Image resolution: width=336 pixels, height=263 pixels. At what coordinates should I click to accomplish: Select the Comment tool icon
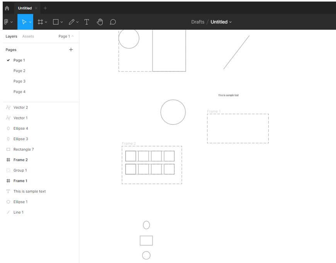[x=113, y=22]
